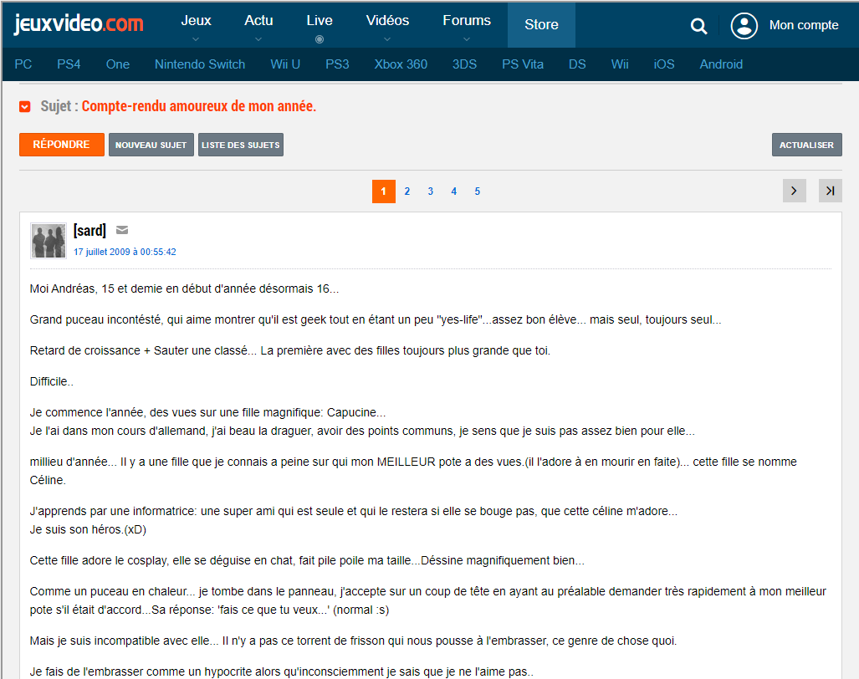Screen dimensions: 859x679
Task: Select the Nintendo Switch platform
Action: (200, 64)
